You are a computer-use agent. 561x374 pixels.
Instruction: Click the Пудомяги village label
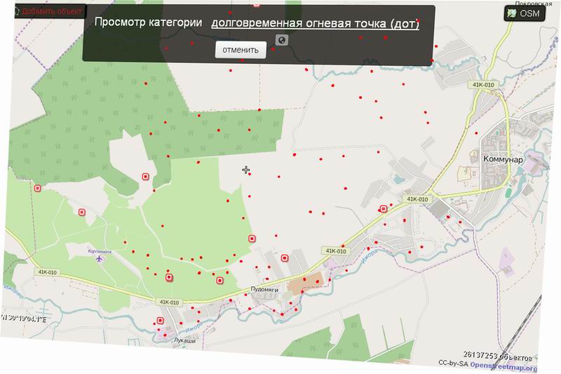(265, 289)
